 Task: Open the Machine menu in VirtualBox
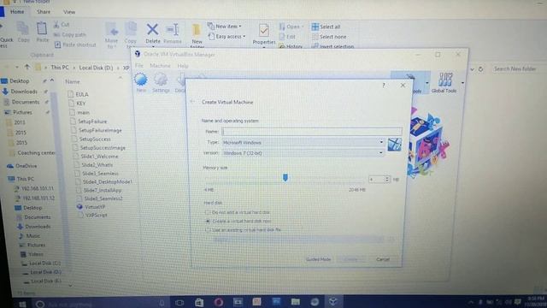pyautogui.click(x=160, y=66)
